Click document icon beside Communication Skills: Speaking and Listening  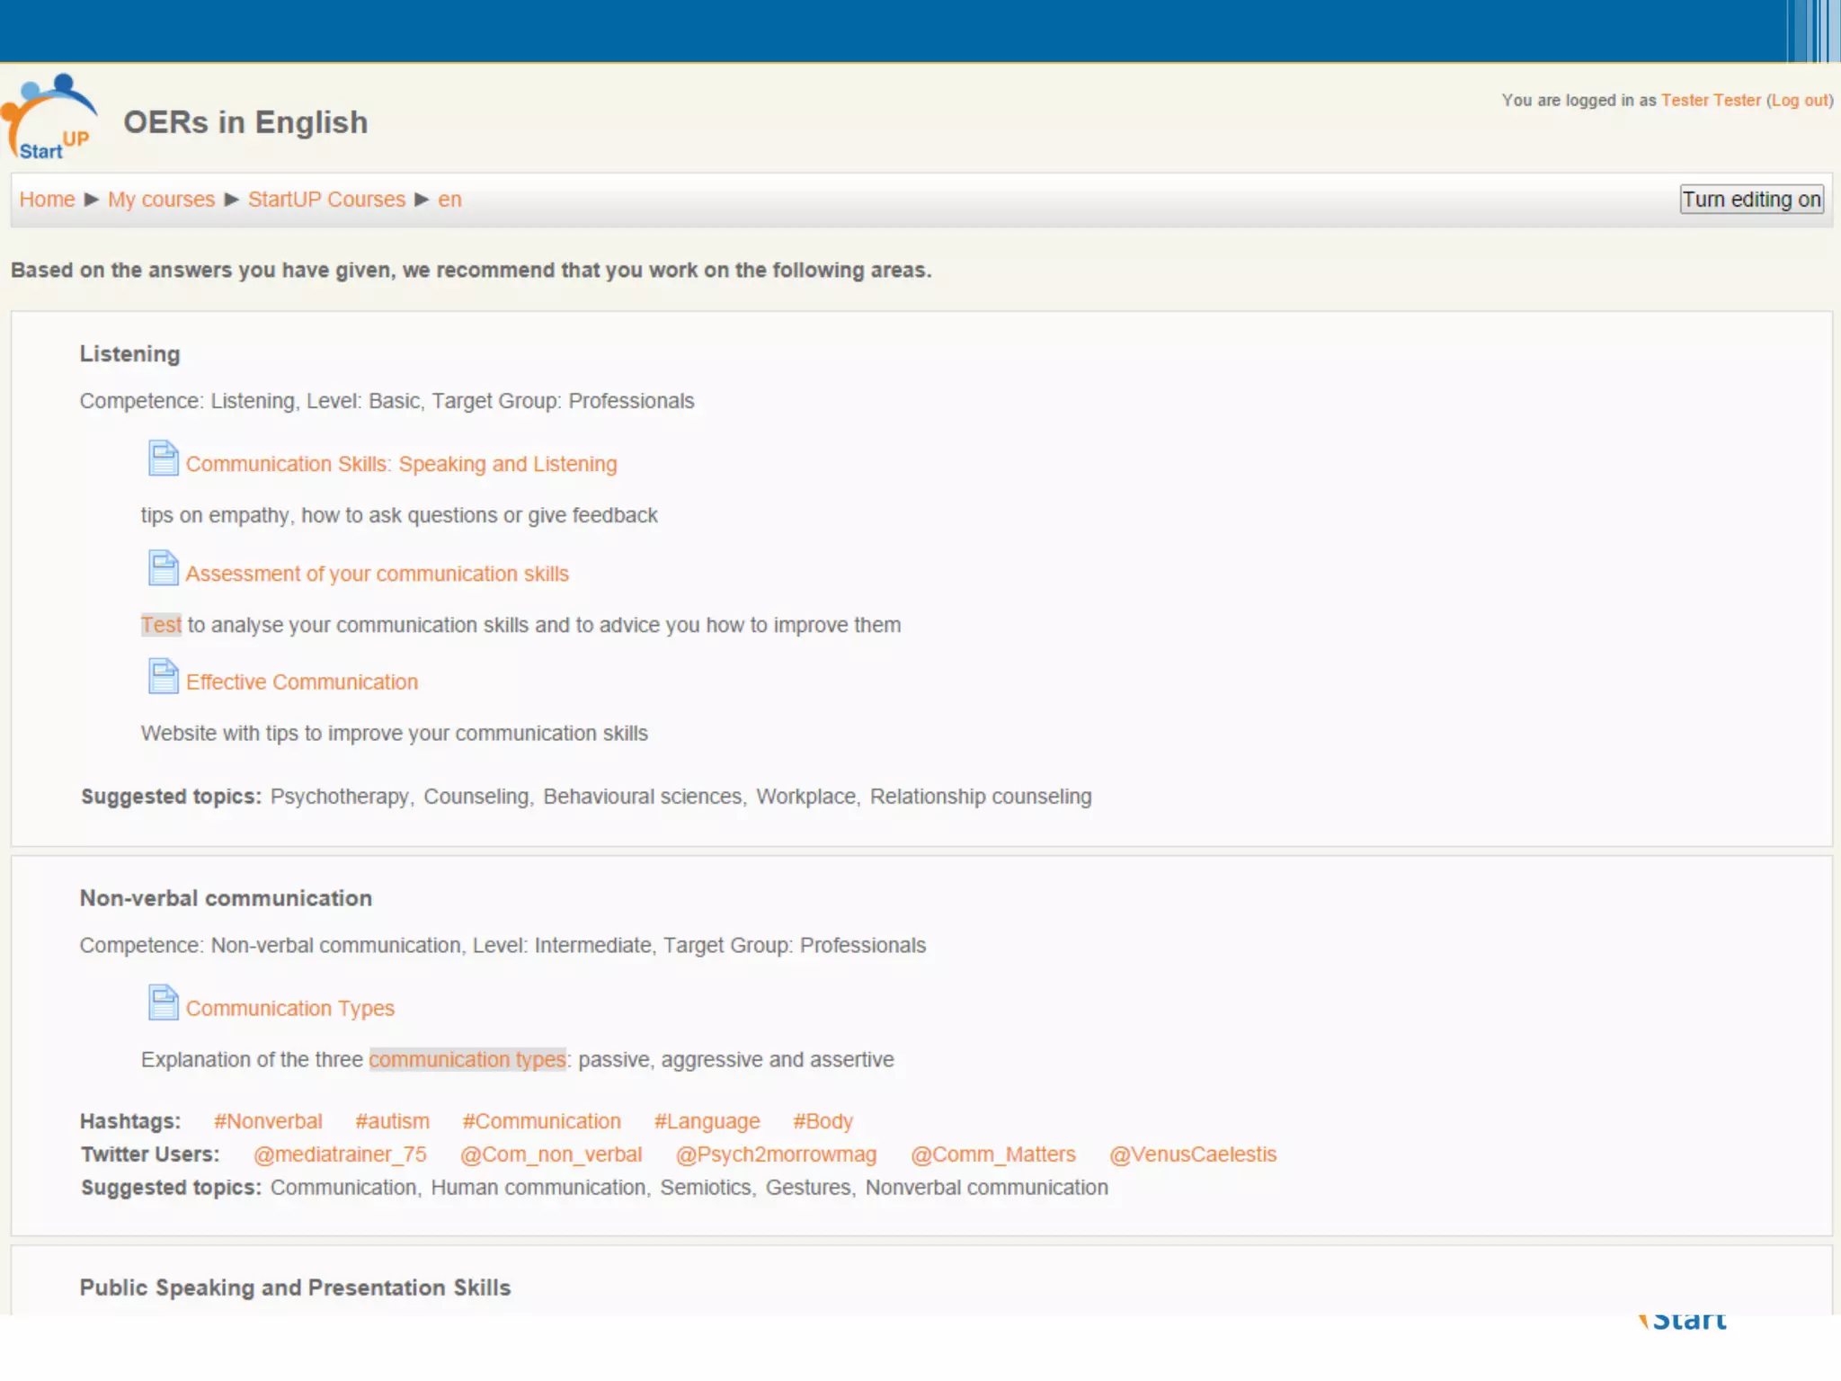[x=163, y=459]
